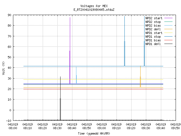
Task: Click the 90 y-axis tick label
Action: (9, 15)
